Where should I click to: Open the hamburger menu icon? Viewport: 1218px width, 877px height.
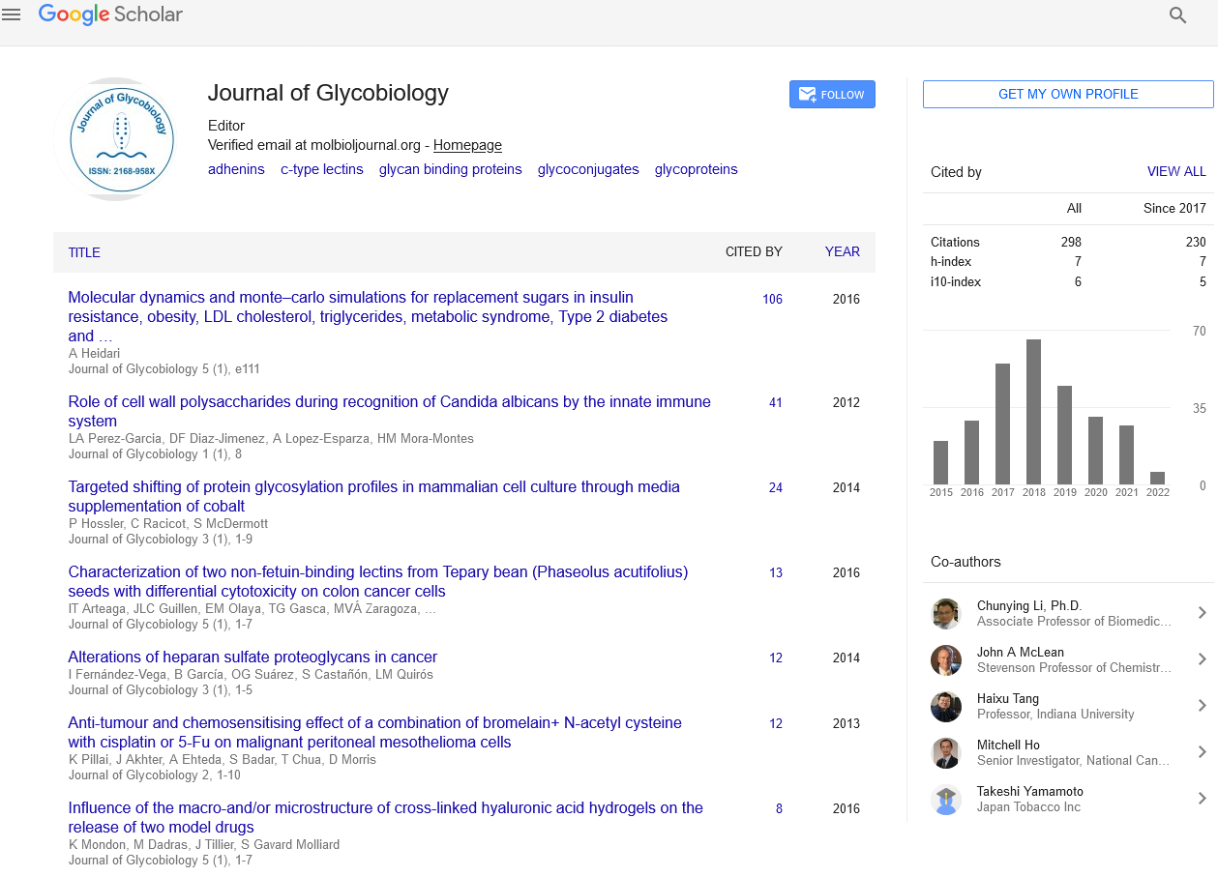tap(12, 15)
